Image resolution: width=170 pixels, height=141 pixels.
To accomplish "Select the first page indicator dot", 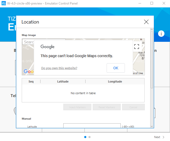I will [x=85, y=137].
